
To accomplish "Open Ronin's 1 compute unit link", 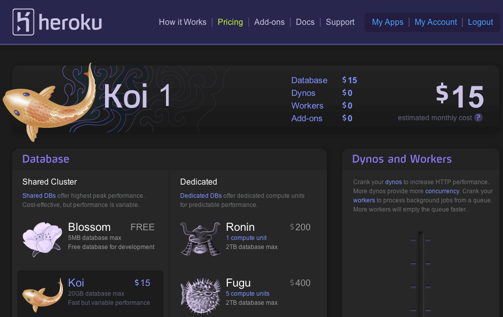I will (246, 238).
